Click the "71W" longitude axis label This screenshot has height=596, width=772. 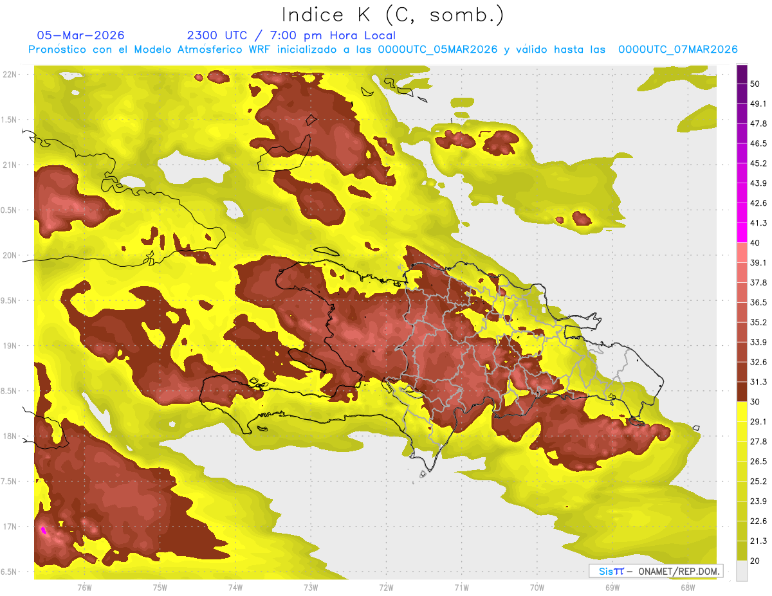(461, 588)
